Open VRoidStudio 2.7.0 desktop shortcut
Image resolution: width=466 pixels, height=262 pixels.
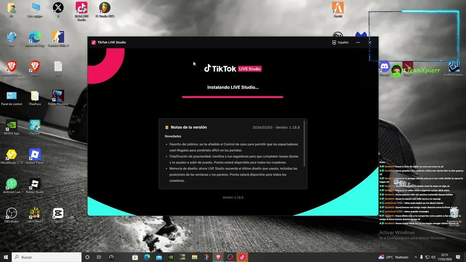(12, 157)
